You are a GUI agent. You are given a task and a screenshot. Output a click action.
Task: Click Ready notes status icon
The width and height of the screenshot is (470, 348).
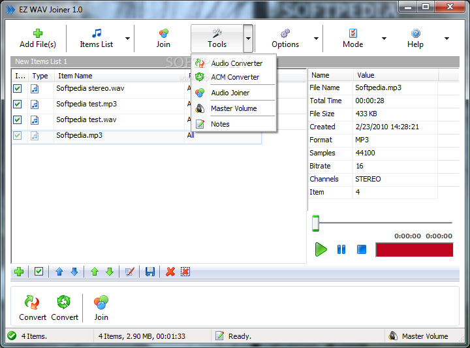(x=219, y=336)
